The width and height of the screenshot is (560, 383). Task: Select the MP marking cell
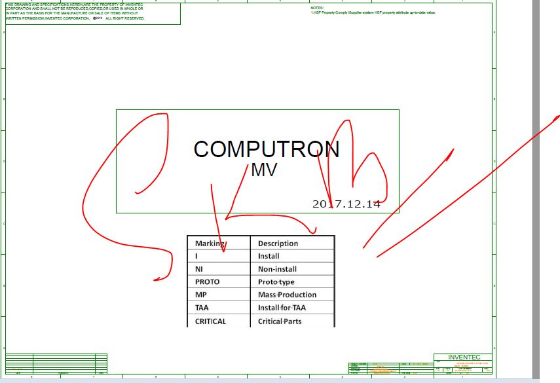coord(219,295)
